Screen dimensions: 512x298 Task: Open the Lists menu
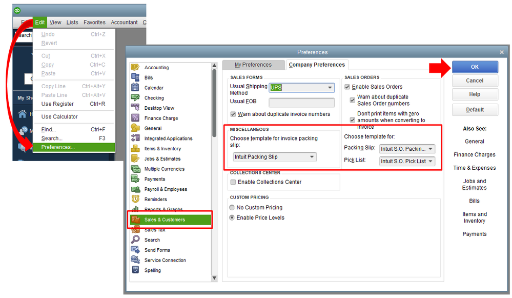[x=72, y=22]
